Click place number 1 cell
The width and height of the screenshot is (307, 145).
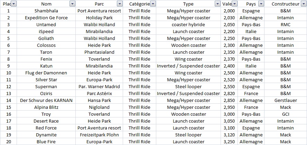tap(8, 11)
